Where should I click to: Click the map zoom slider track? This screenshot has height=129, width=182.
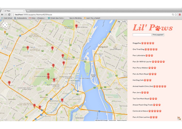[x=5, y=48]
